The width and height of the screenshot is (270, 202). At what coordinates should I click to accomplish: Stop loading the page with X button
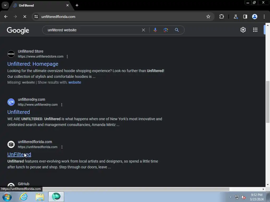click(25, 17)
